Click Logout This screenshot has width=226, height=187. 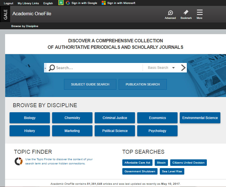click(8, 3)
